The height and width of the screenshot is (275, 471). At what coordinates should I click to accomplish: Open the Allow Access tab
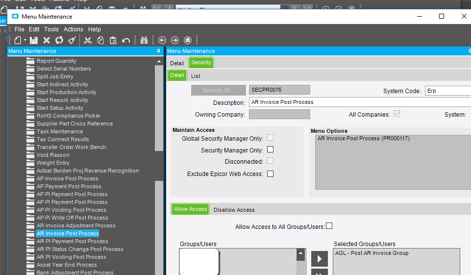[191, 209]
